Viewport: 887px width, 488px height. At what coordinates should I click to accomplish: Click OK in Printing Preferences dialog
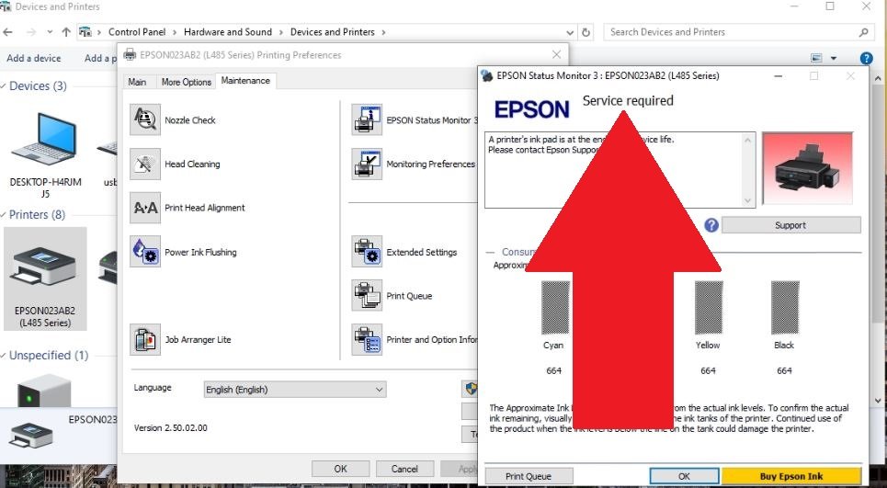340,469
